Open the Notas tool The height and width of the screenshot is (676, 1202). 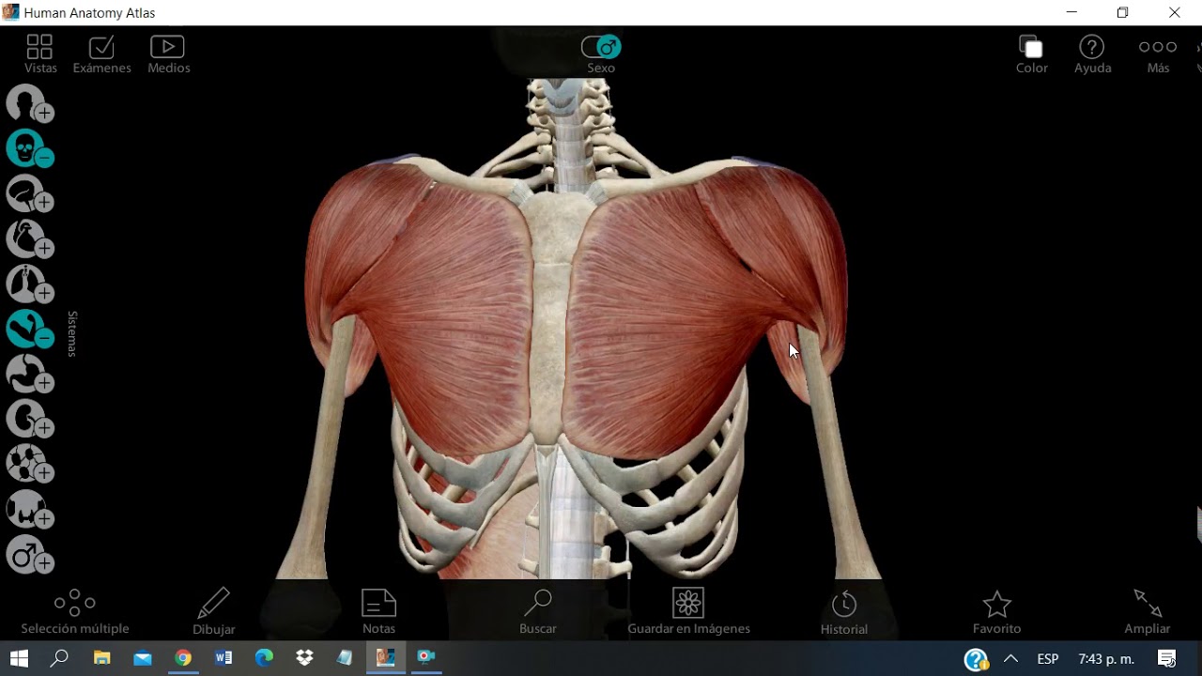[379, 612]
